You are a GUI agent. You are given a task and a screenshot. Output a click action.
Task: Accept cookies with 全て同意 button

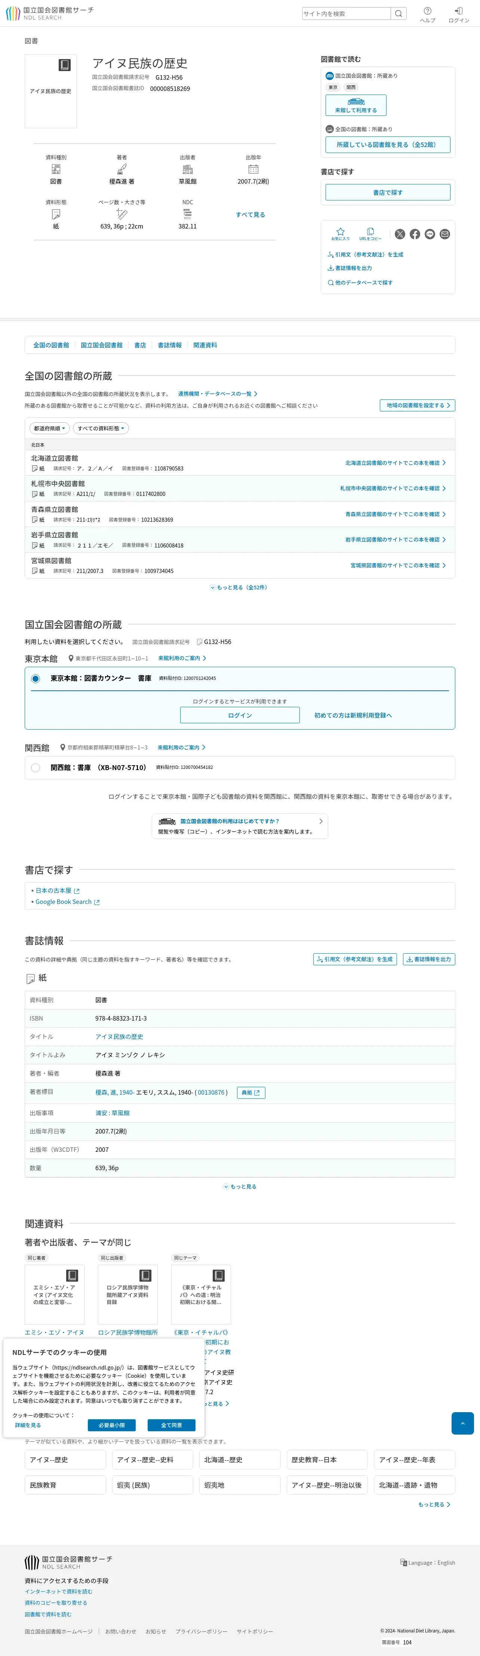pyautogui.click(x=171, y=1425)
